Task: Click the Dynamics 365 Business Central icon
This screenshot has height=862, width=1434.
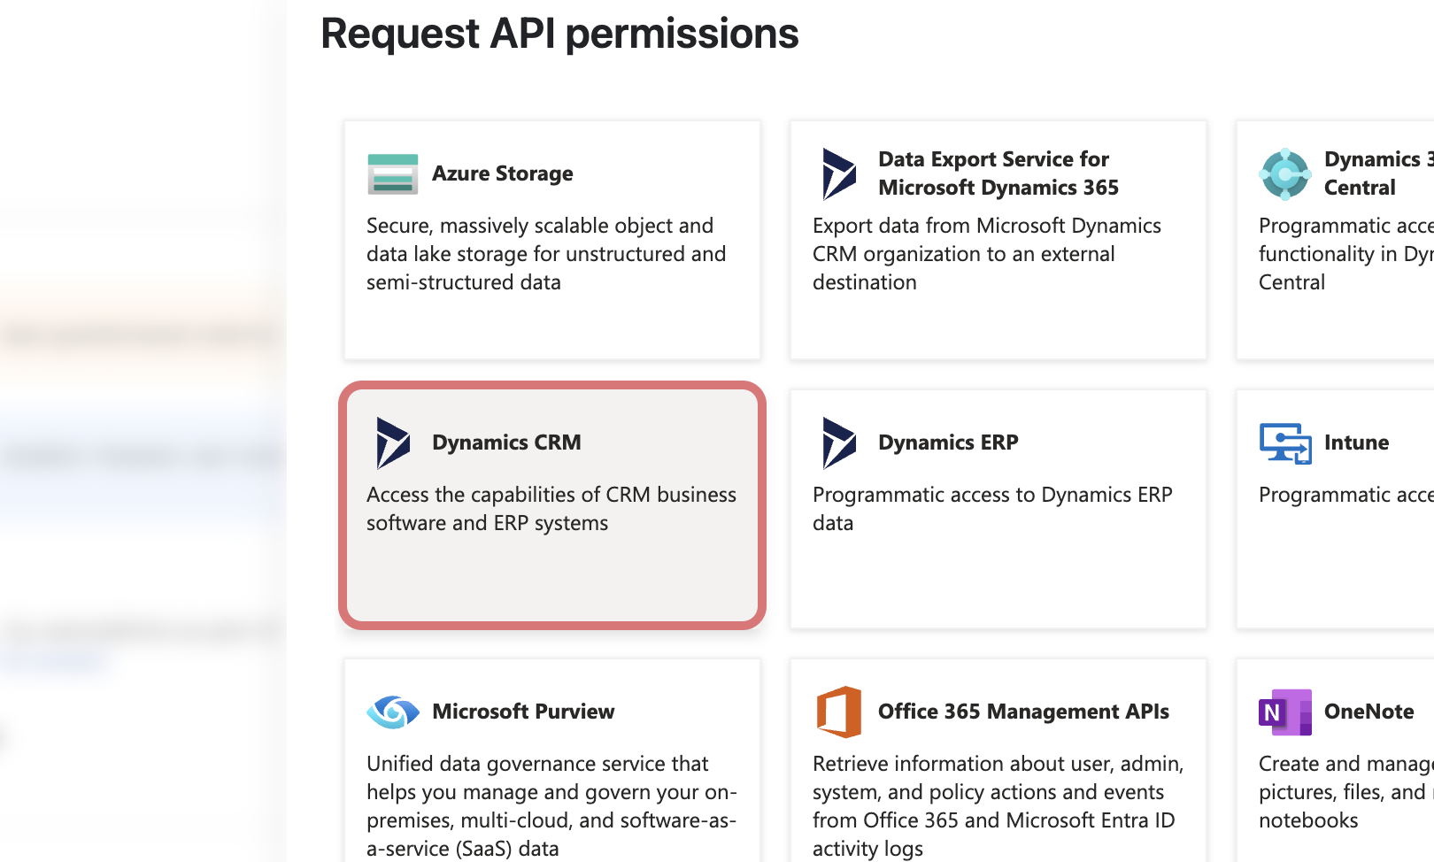Action: 1284,173
